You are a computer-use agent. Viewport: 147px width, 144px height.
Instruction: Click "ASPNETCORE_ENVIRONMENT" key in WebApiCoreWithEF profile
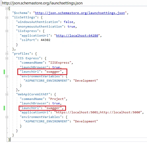pos(47,121)
